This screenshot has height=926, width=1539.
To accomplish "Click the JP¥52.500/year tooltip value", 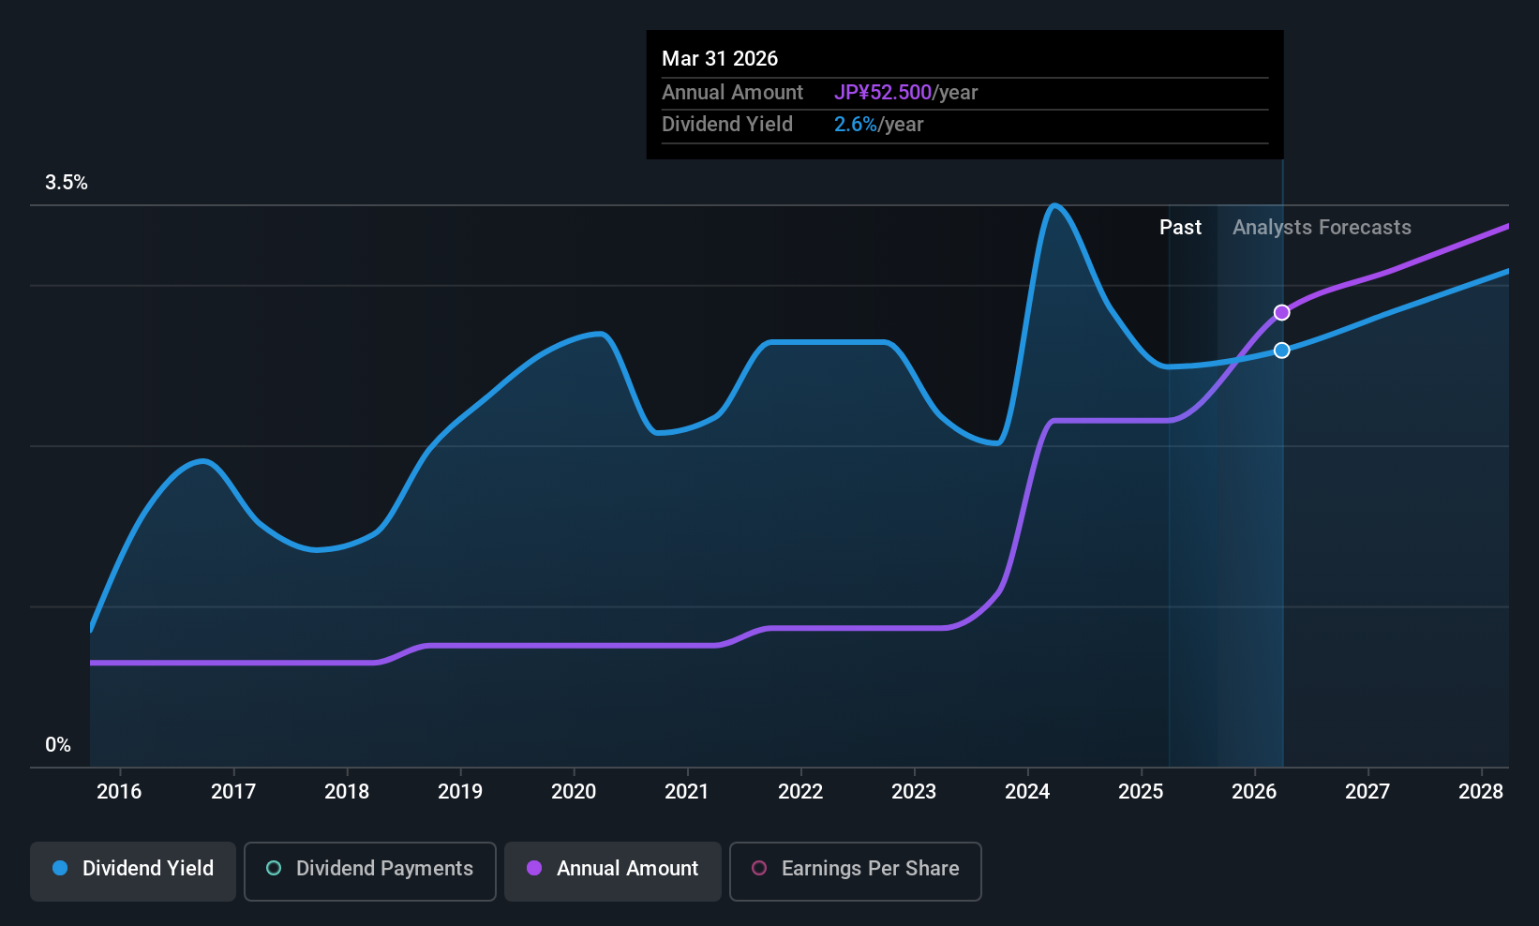I will click(x=905, y=93).
